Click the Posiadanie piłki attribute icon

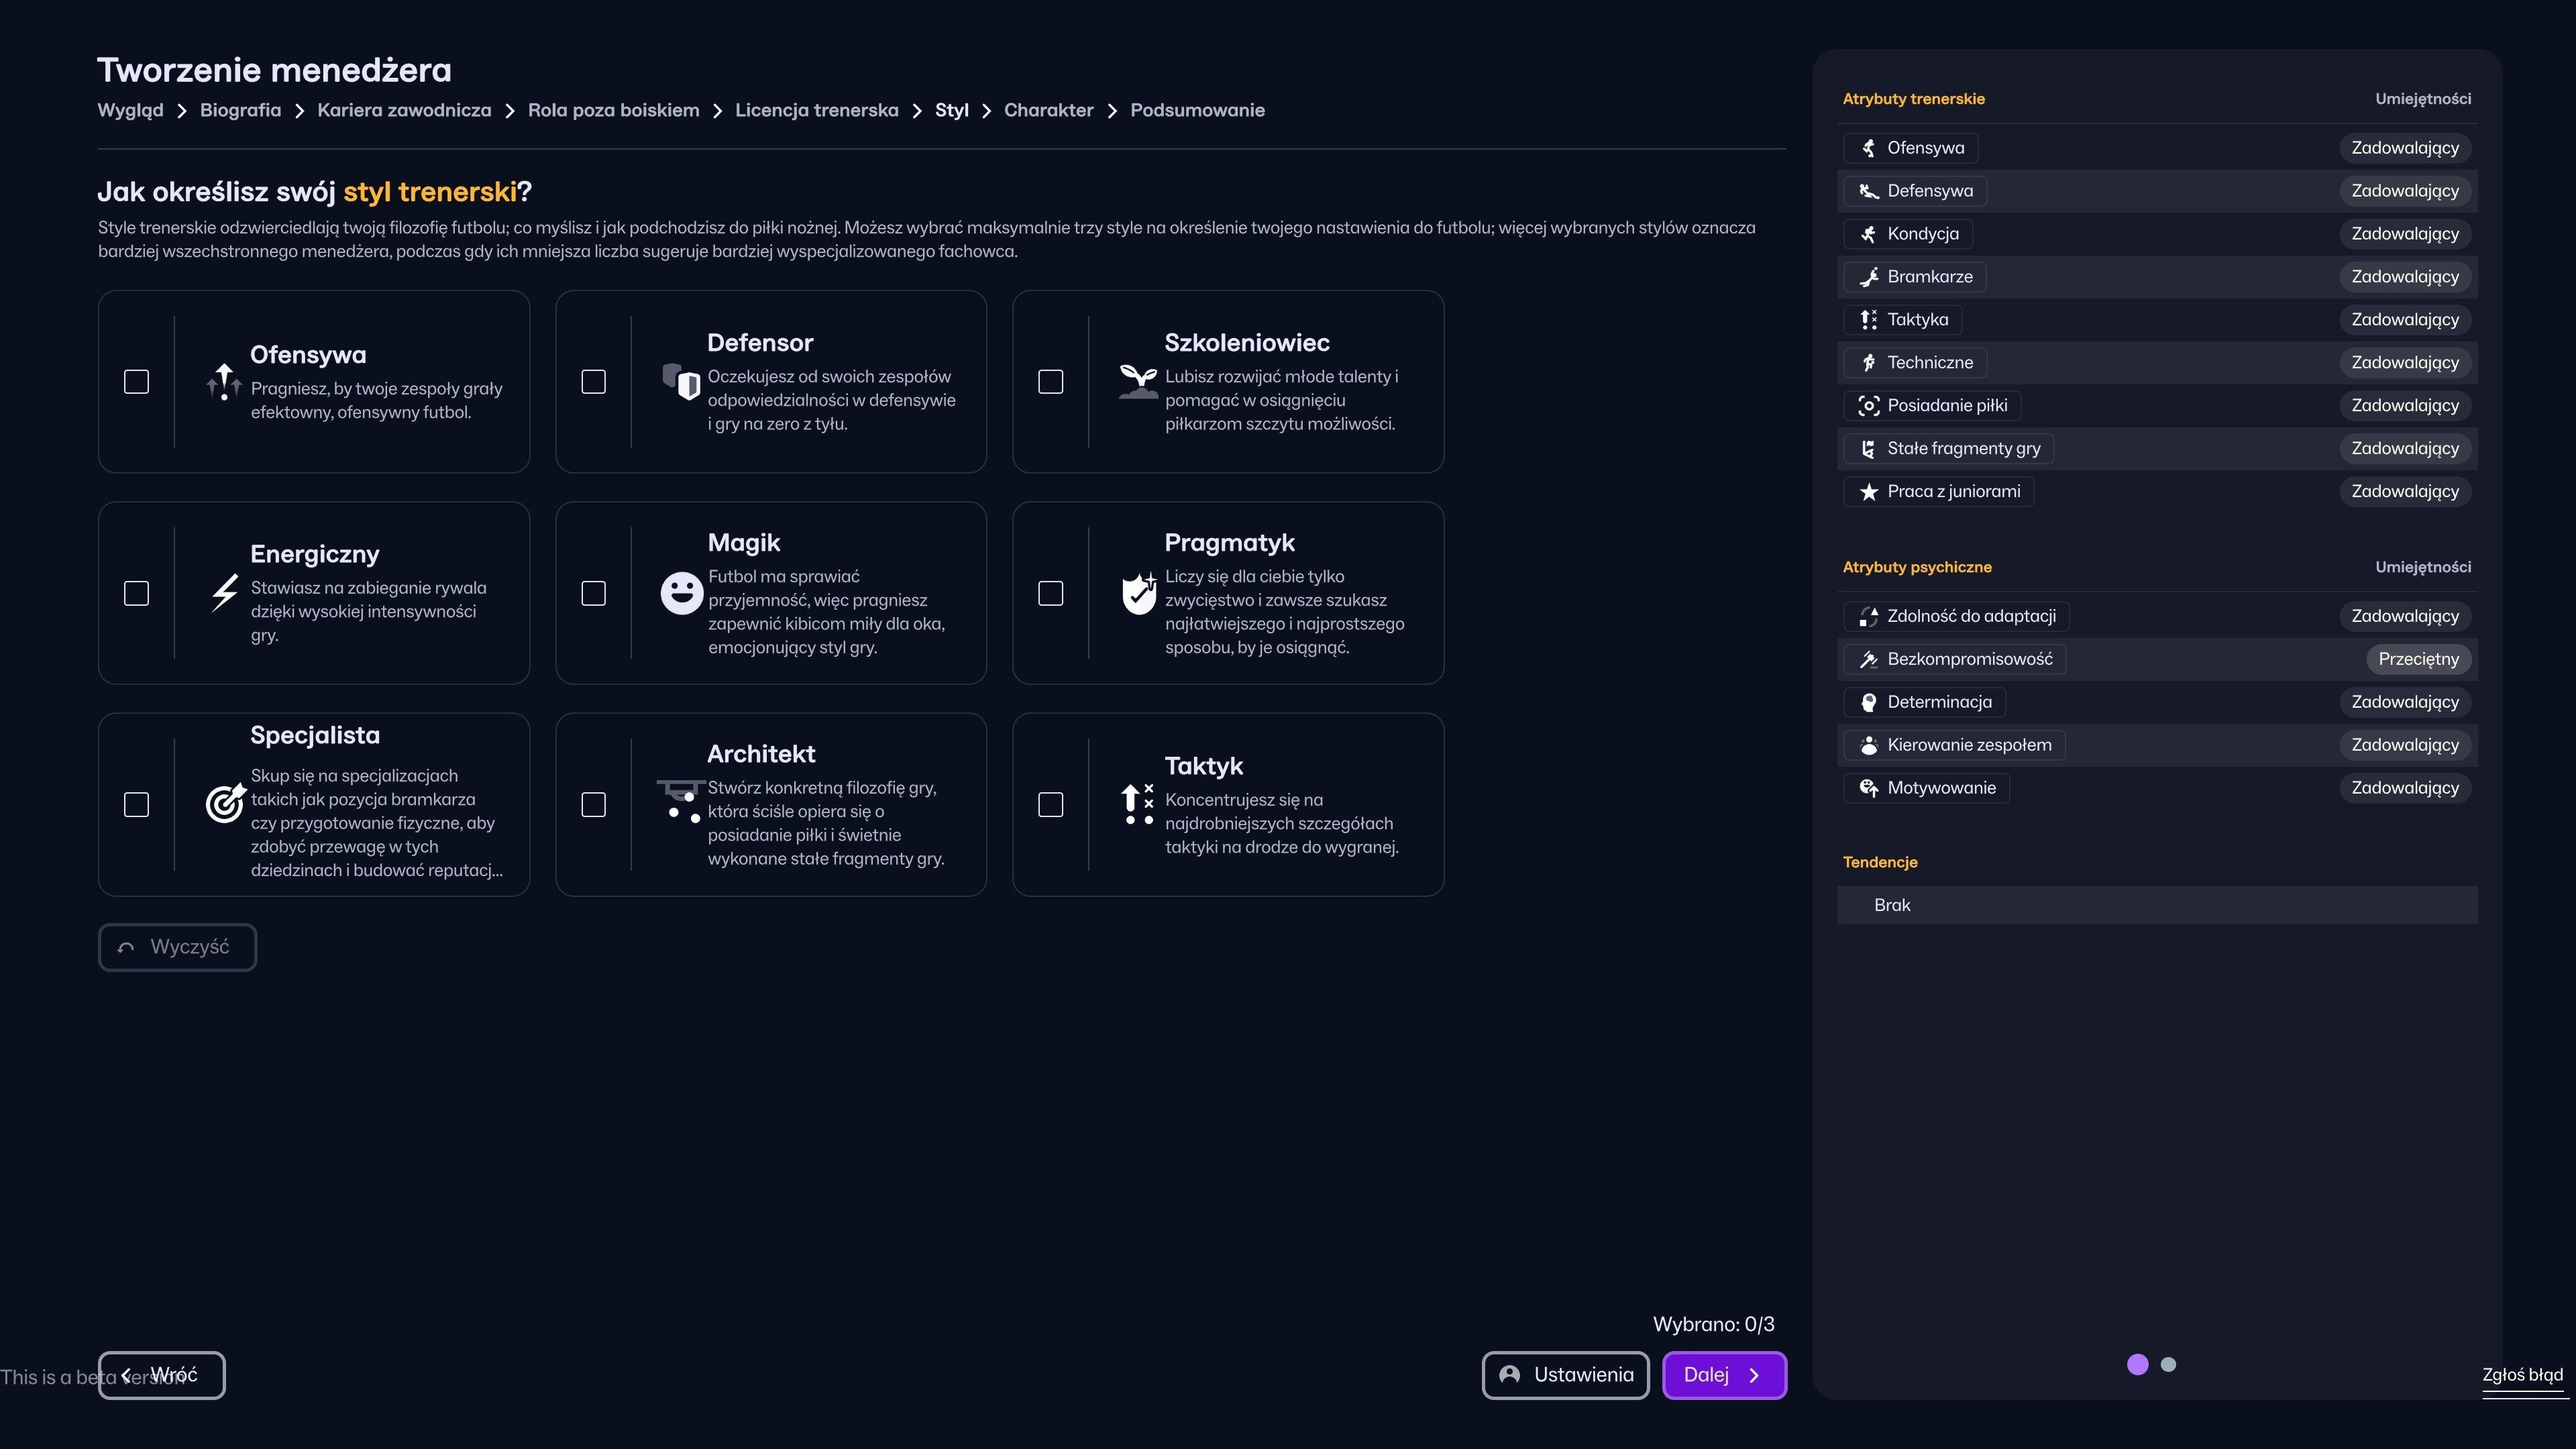coord(1868,405)
